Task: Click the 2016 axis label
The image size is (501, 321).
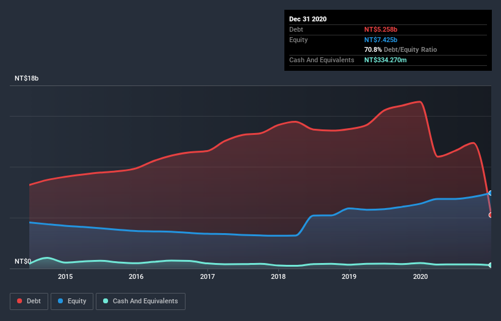Action: tap(136, 276)
